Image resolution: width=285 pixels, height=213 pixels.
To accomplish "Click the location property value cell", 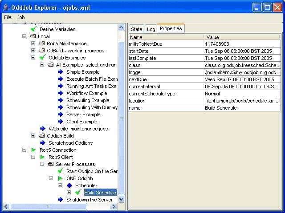I will [243, 101].
